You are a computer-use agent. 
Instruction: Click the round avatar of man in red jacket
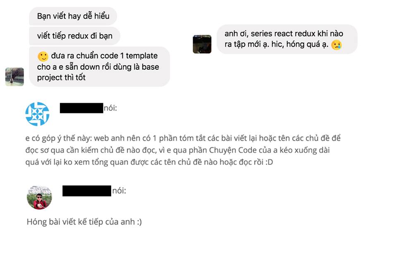click(39, 198)
